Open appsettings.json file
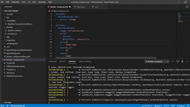Viewport: 190px width, 107px height. pos(13,53)
